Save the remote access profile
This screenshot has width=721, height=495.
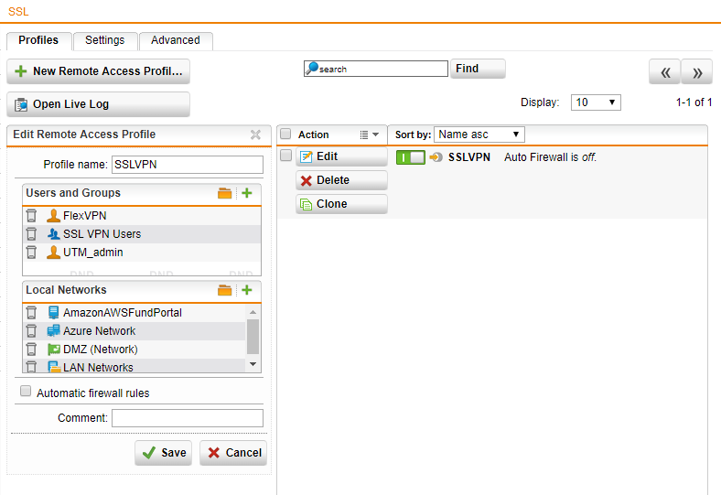[163, 453]
